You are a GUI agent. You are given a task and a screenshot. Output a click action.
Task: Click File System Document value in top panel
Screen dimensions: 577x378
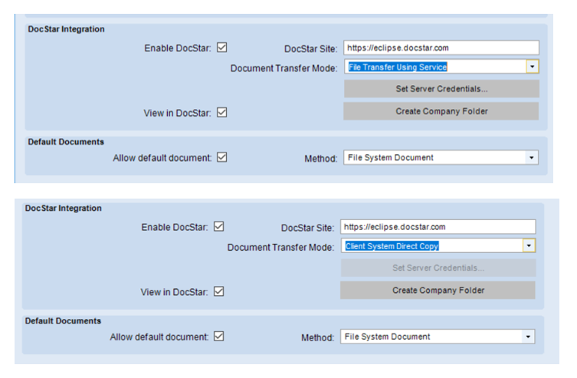tap(391, 157)
